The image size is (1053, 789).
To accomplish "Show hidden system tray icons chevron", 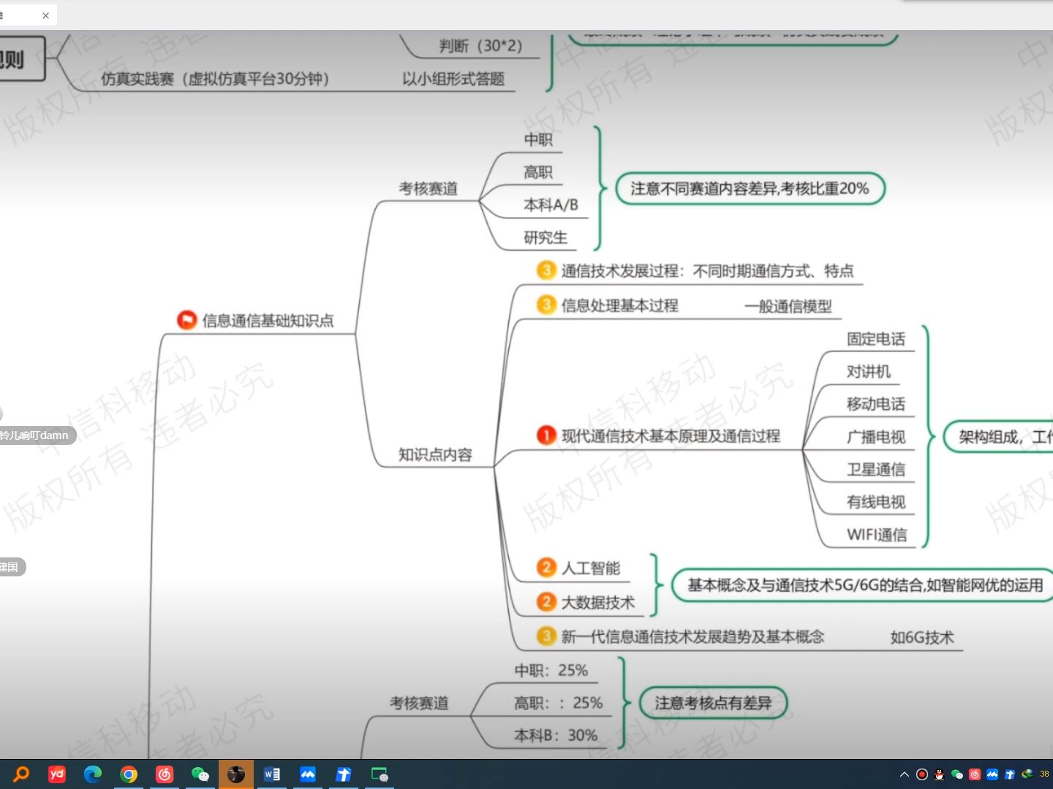I will [905, 774].
